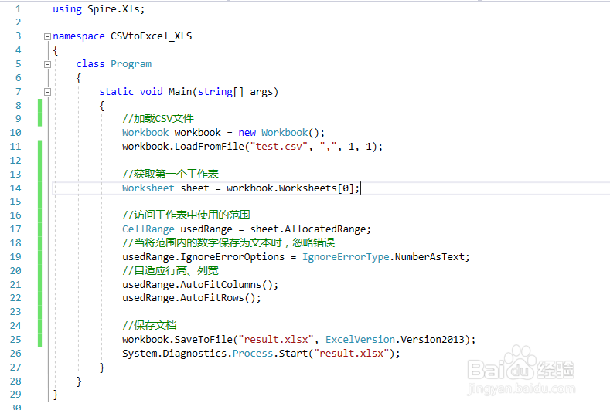Click the comment '//自适应行高、列宽'

170,270
